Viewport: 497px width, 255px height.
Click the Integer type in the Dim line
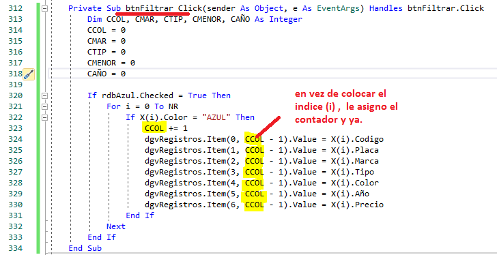(x=285, y=19)
